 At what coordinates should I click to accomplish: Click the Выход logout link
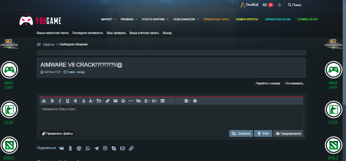[167, 33]
